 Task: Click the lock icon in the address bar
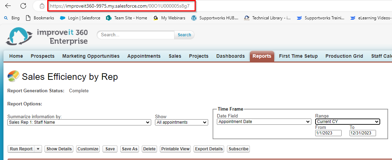[x=42, y=6]
